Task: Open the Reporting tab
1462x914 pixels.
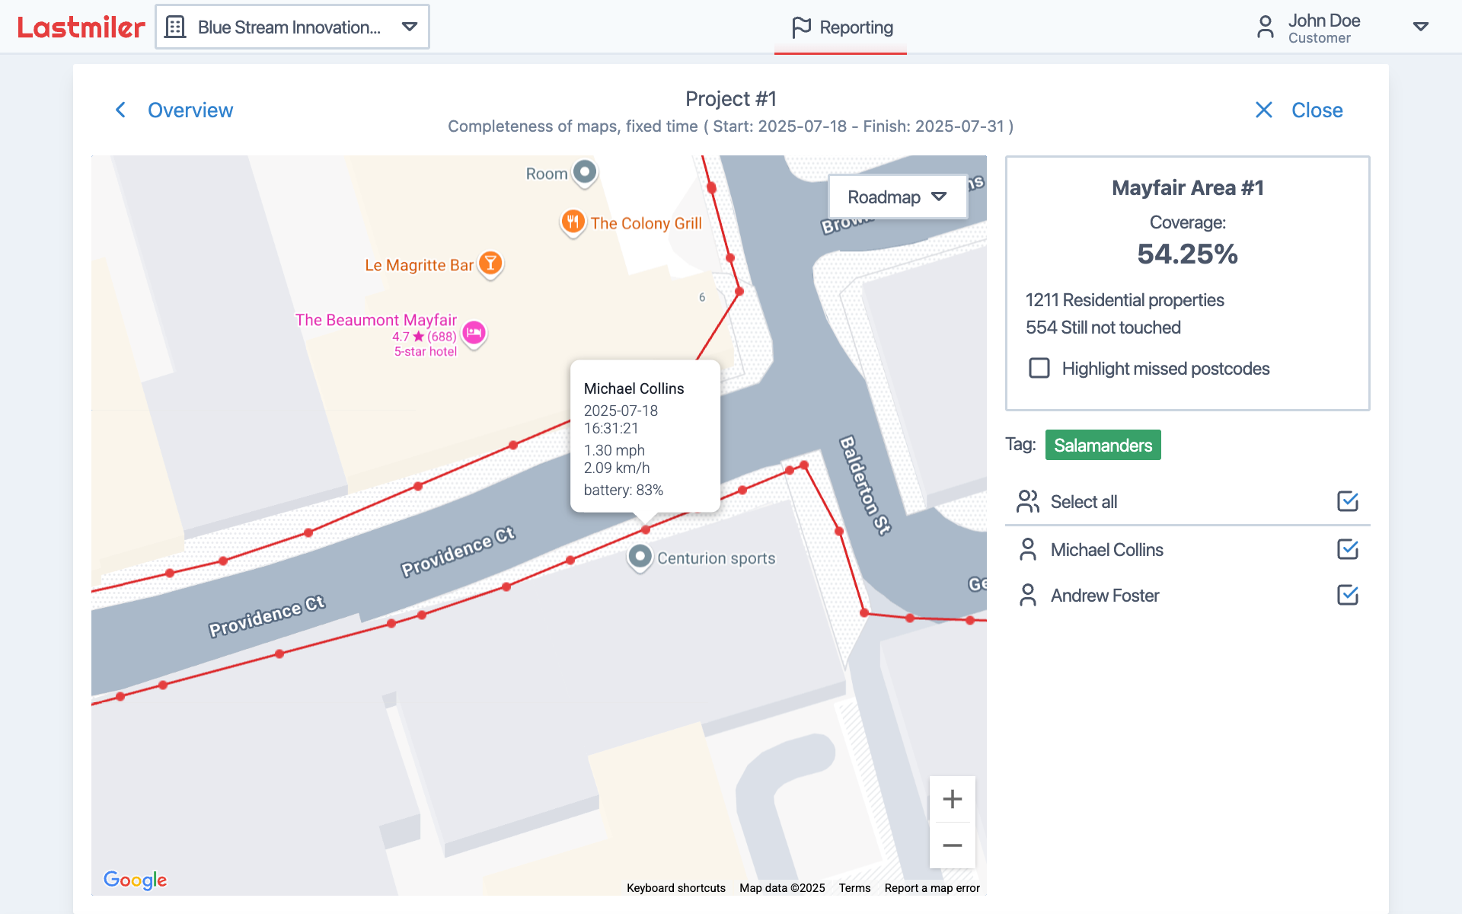Action: tap(841, 27)
